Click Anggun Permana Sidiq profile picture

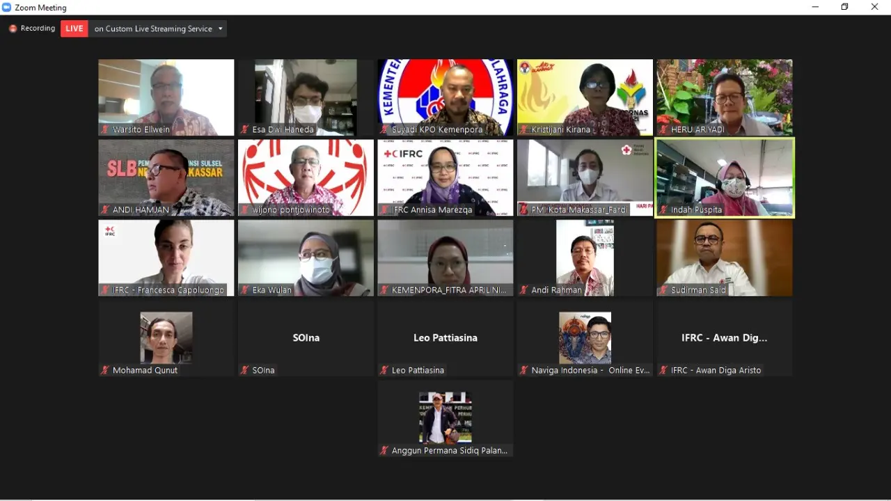click(445, 417)
